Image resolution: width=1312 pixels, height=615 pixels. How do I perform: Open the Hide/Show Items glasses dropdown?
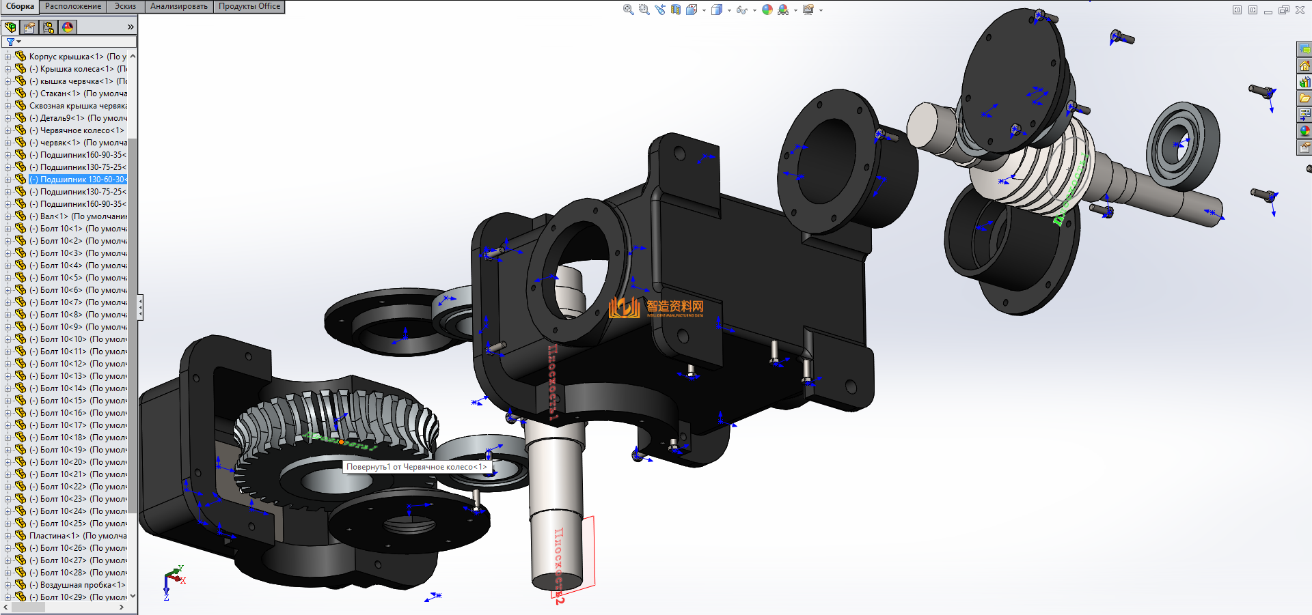(754, 10)
